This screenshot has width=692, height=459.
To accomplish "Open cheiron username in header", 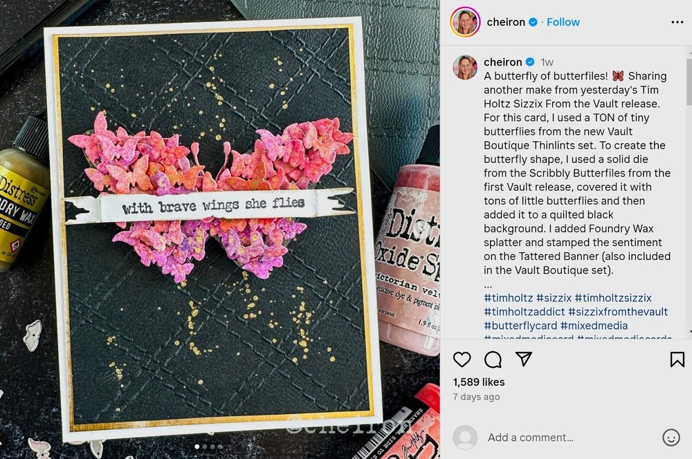I will click(x=506, y=22).
